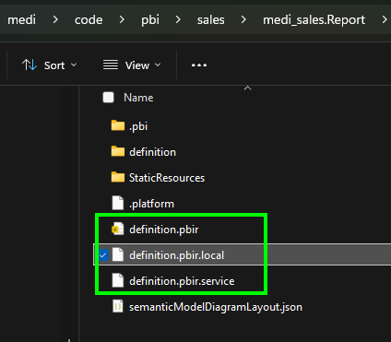
Task: Expand the chevron after code
Action: [x=122, y=20]
